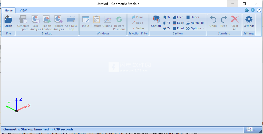263x134 pixels.
Task: Open the Results window
Action: (x=96, y=21)
